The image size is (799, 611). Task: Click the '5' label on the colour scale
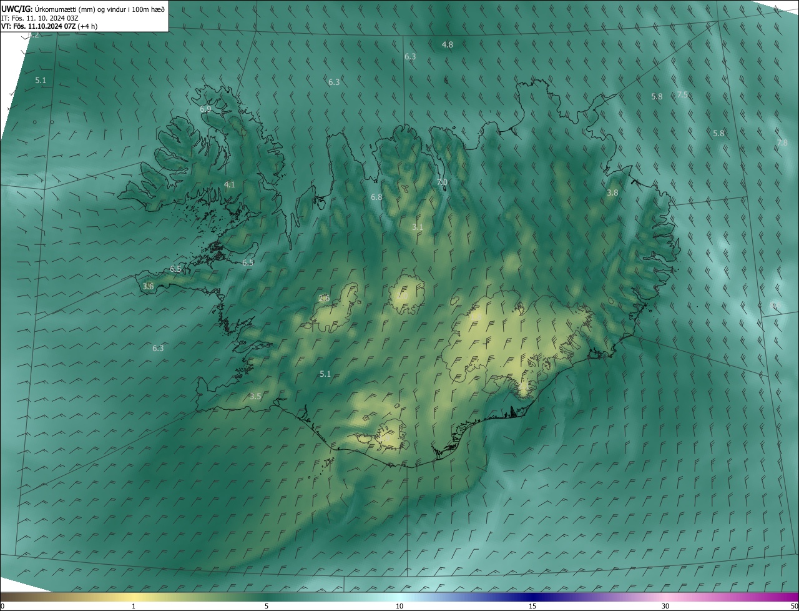pyautogui.click(x=267, y=606)
